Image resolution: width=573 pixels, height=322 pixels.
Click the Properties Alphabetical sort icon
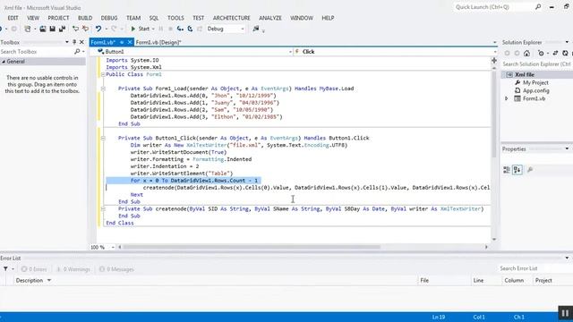point(517,170)
